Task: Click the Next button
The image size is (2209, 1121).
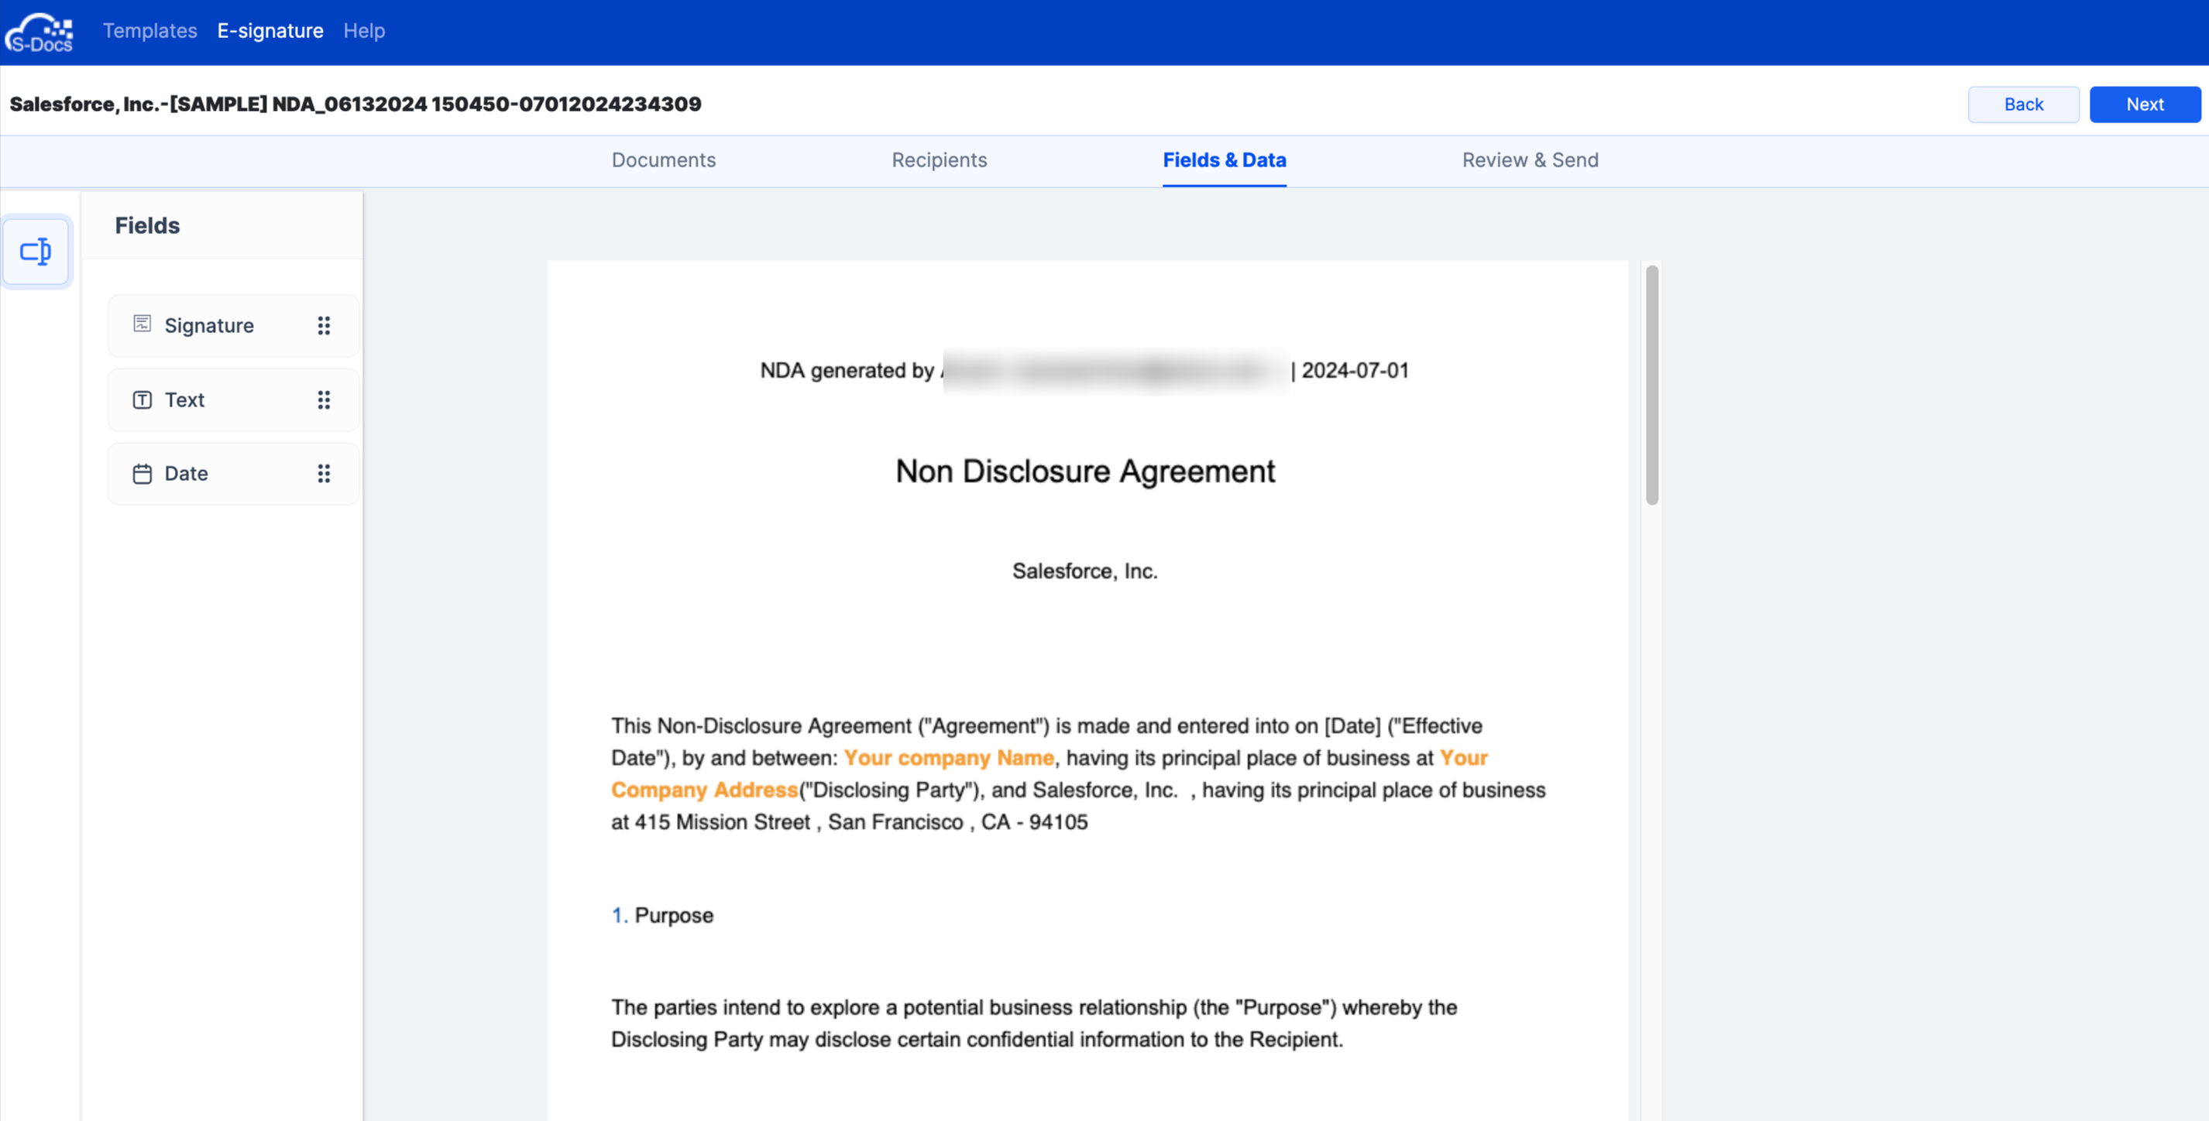Action: point(2144,104)
